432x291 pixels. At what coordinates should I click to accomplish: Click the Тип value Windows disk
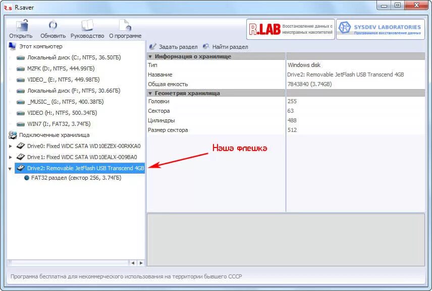[304, 65]
